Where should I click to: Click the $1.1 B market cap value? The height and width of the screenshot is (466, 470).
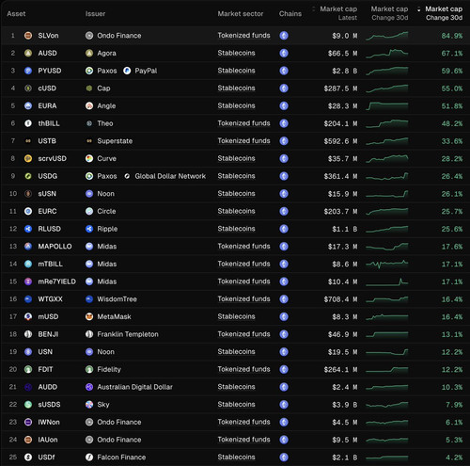[345, 229]
